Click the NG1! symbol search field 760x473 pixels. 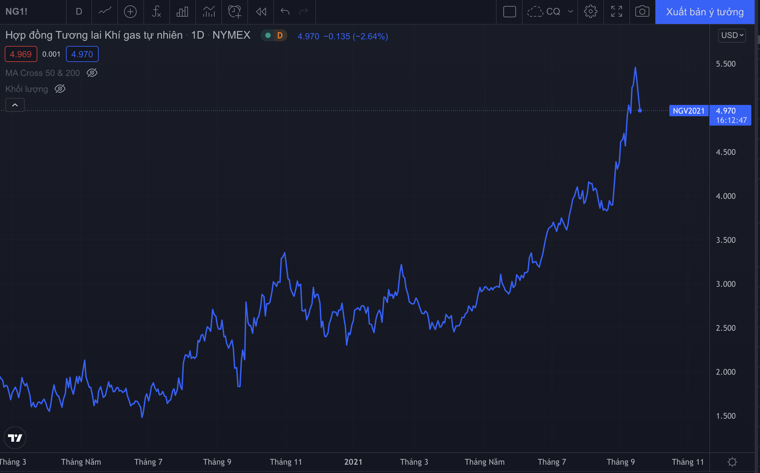click(x=17, y=12)
